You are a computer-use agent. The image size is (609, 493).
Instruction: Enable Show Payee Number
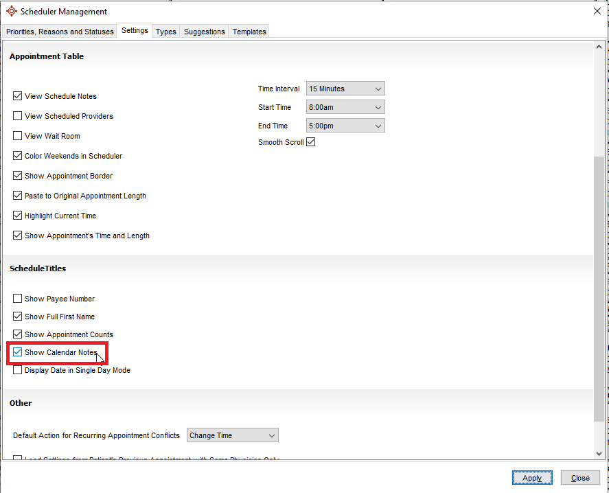18,299
